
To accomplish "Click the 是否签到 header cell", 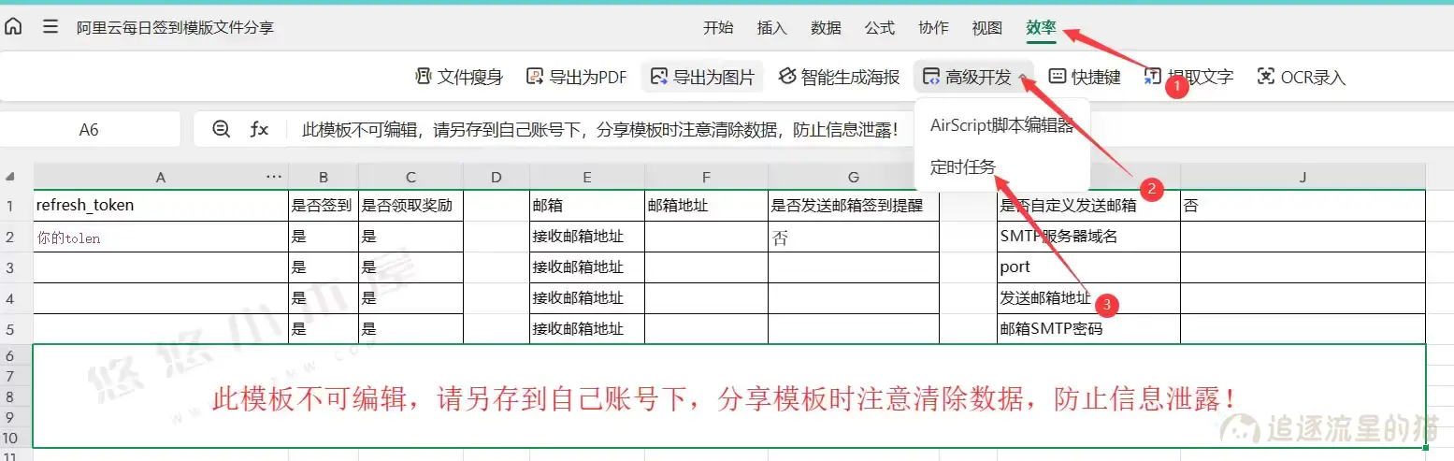I will click(x=324, y=206).
